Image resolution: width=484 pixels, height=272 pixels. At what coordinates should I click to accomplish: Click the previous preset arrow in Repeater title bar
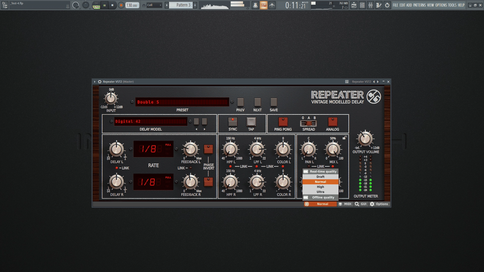[x=374, y=82]
